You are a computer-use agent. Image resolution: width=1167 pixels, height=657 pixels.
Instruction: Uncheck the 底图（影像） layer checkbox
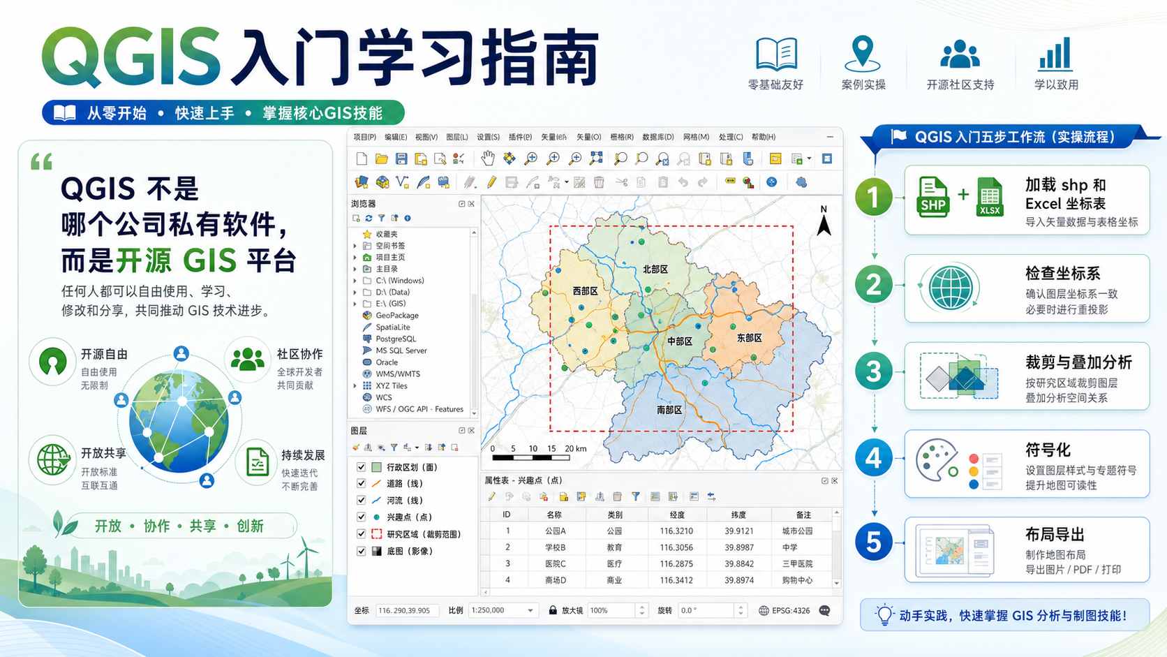(361, 551)
